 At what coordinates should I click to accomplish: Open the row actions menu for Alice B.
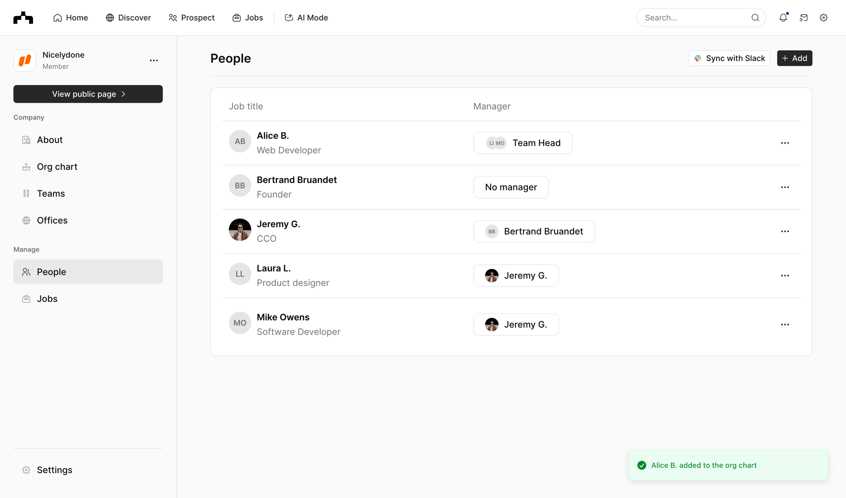[x=785, y=143]
